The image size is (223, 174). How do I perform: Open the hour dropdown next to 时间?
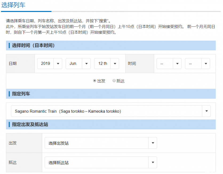coord(169,63)
